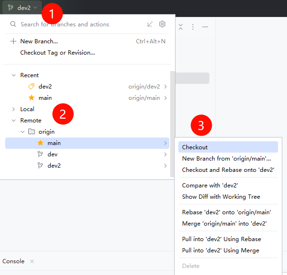This screenshot has height=275, width=287.
Task: Click branch icon next to remote dev
Action: coord(40,154)
